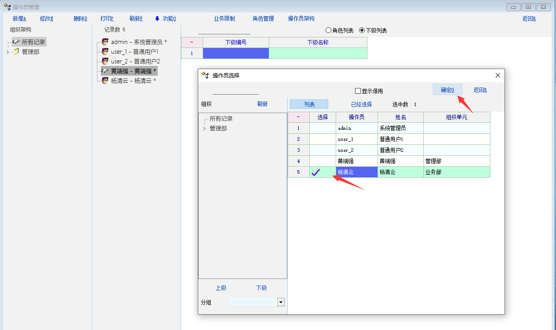Open 角色管理 from the top menu
556x330 pixels.
click(263, 18)
